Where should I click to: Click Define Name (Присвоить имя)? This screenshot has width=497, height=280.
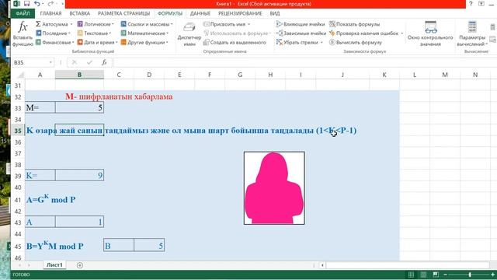tap(227, 24)
